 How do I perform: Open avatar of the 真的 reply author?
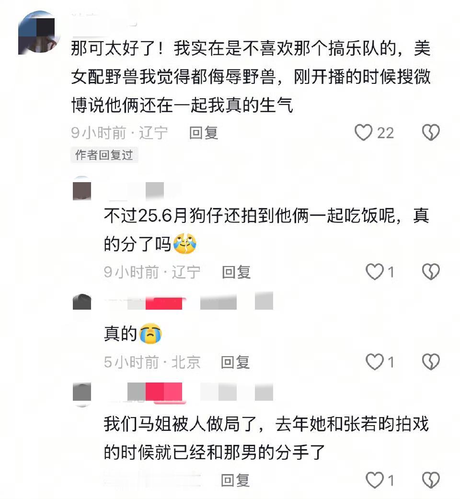click(82, 302)
